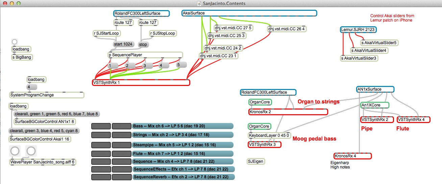This screenshot has width=442, height=184.
Task: Trigger message box '3' under SequencePlayer
Action: [x=148, y=66]
